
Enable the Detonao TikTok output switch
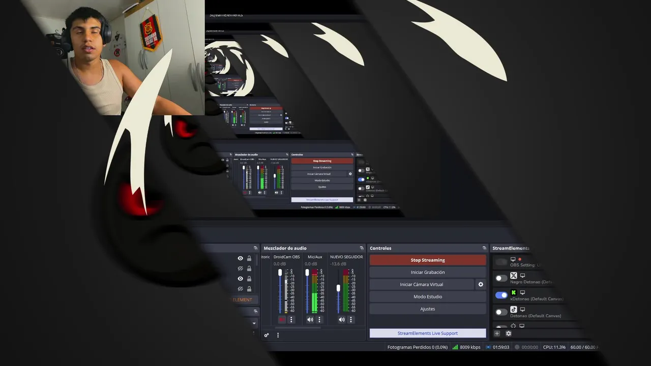[x=501, y=312]
